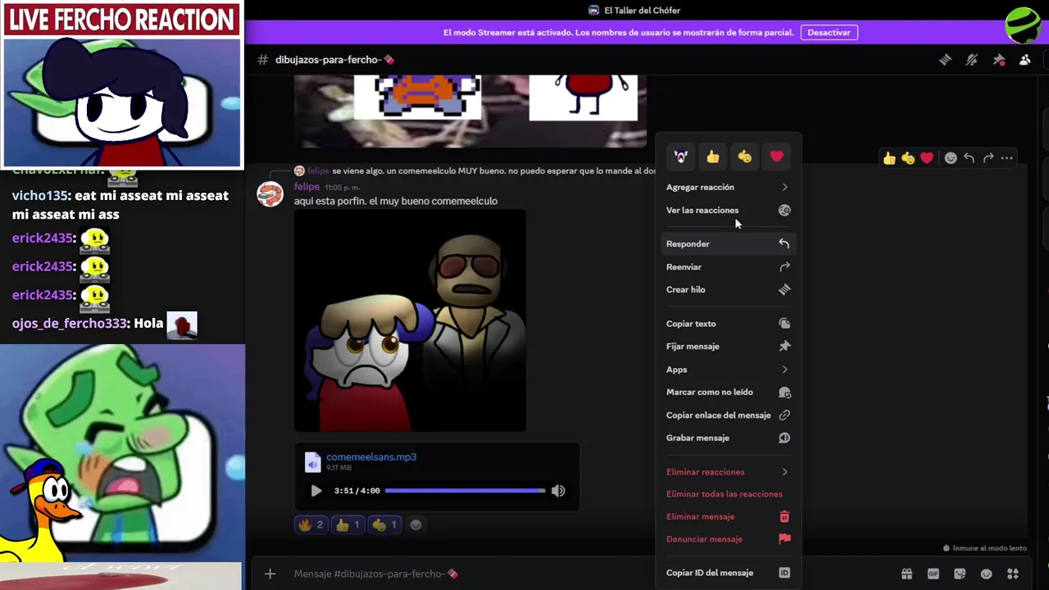Choose Responder in the context menu

pyautogui.click(x=728, y=243)
